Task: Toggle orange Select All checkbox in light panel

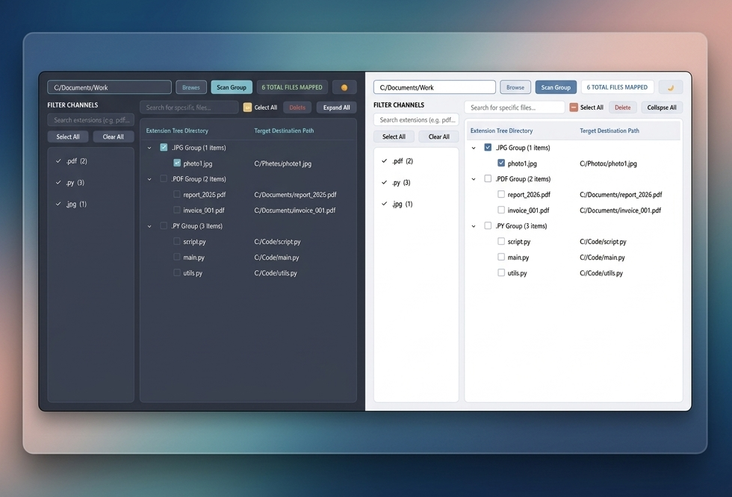Action: 574,107
